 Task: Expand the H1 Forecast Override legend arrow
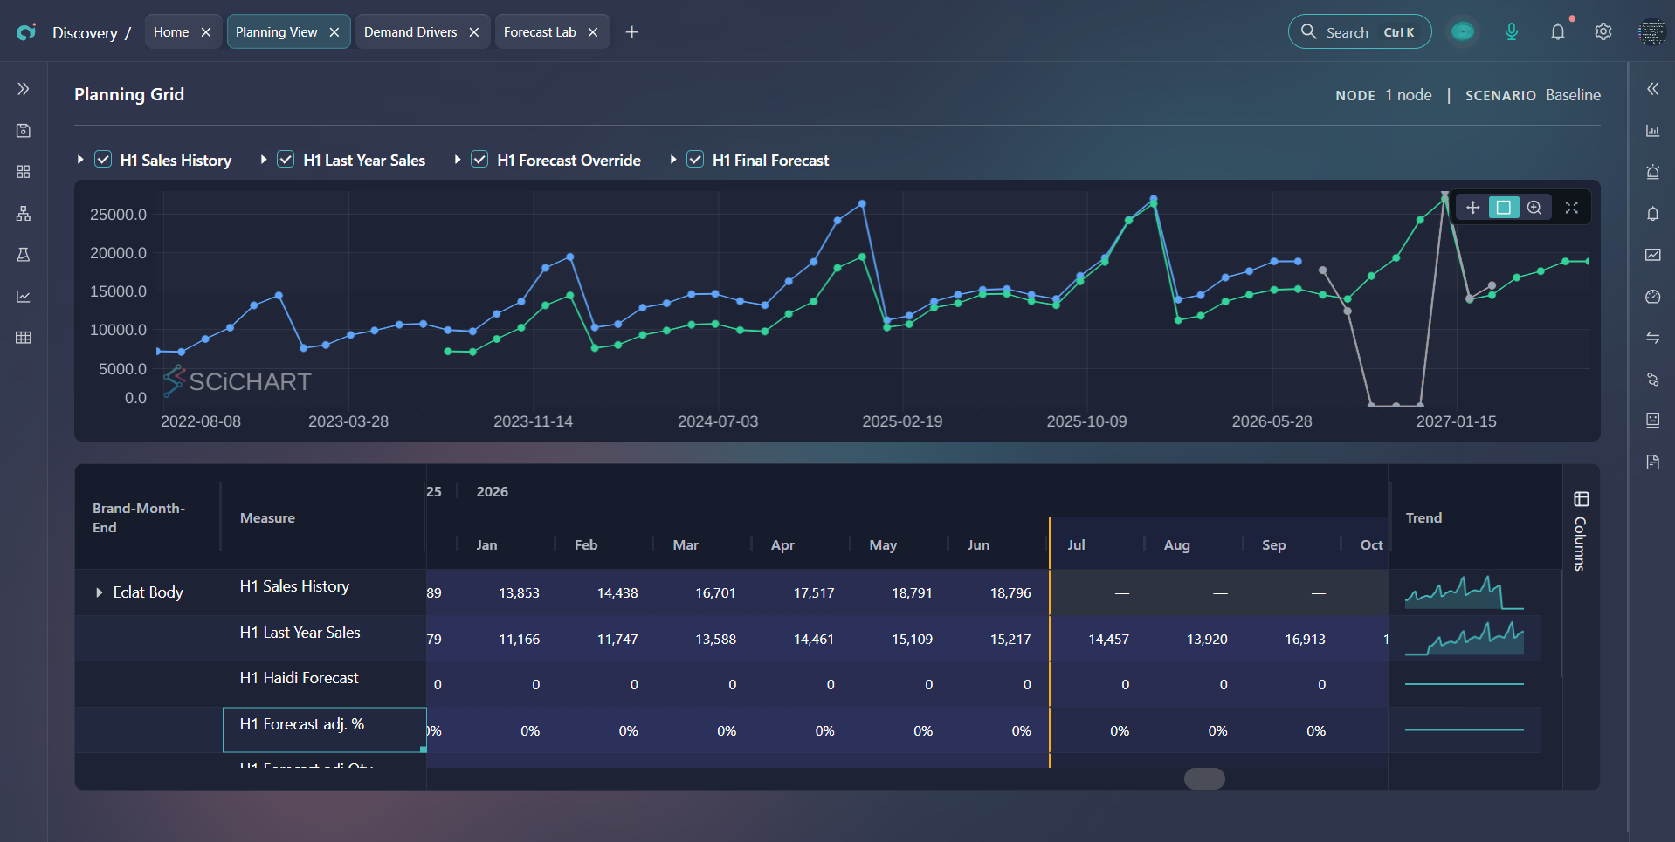(x=457, y=160)
